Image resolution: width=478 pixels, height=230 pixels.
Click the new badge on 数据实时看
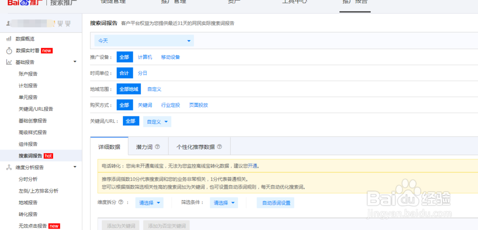(x=47, y=51)
